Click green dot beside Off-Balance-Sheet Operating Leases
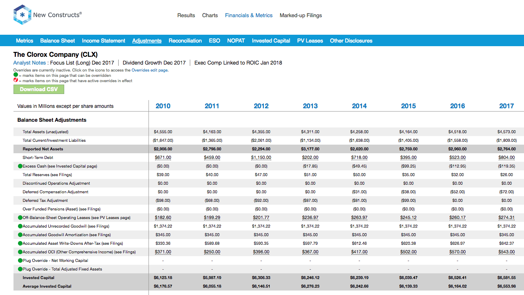524x295 pixels. [20, 218]
